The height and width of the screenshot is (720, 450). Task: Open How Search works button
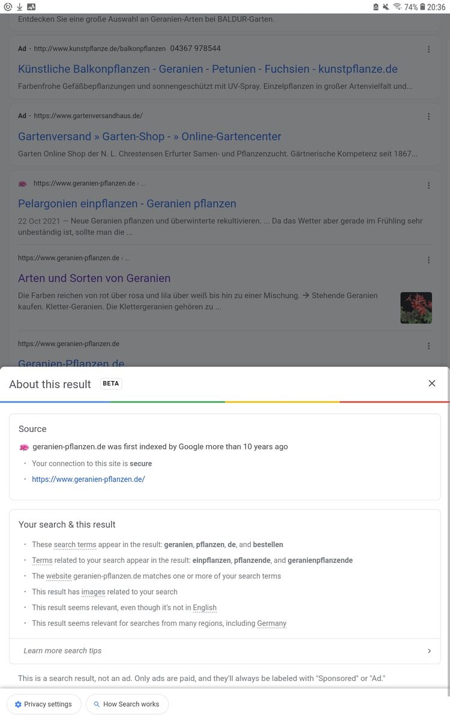point(127,704)
